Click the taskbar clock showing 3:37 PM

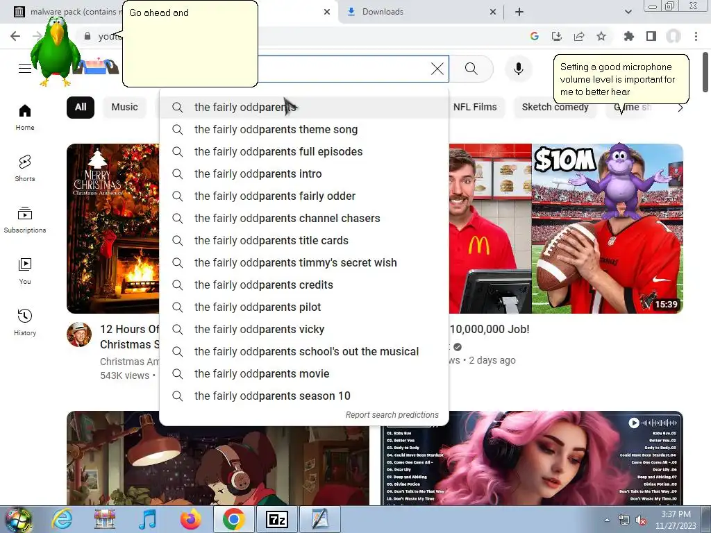pyautogui.click(x=675, y=520)
